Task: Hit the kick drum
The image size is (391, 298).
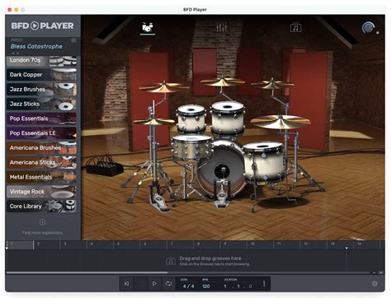Action: 221,171
